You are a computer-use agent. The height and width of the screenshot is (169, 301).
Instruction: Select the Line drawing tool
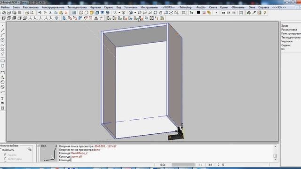pyautogui.click(x=2, y=30)
